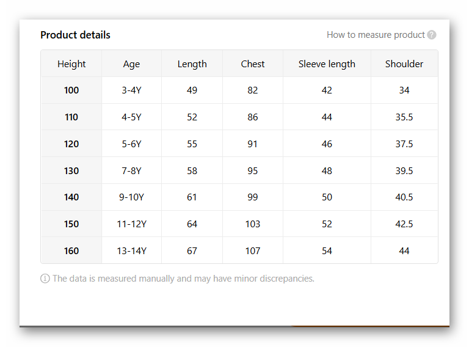The image size is (469, 347).
Task: Select the height 110 row label
Action: (71, 117)
